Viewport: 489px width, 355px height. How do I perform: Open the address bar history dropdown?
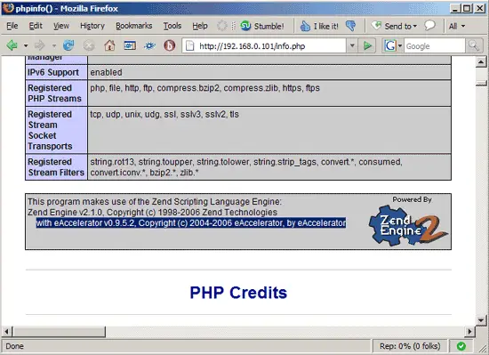pyautogui.click(x=352, y=46)
